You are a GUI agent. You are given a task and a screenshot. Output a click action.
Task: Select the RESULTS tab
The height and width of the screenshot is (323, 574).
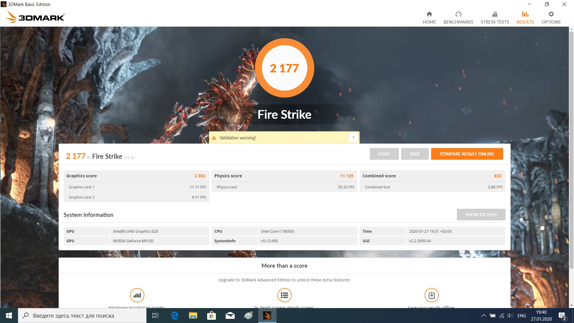tap(525, 18)
